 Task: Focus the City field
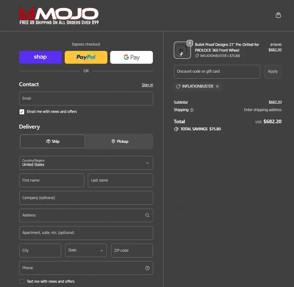coord(40,250)
